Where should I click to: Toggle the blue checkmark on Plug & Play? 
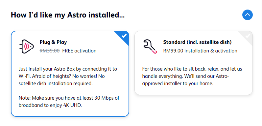[124, 36]
